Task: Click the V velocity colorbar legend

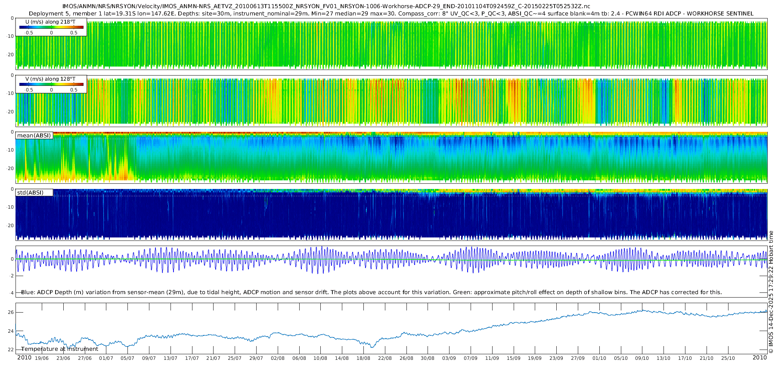Action: click(51, 84)
